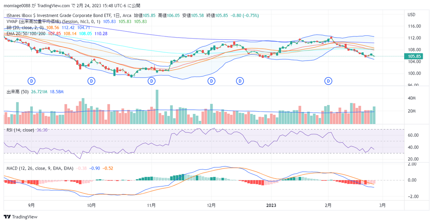Click the MACD (12, 26, close, 9) legend

[40, 168]
